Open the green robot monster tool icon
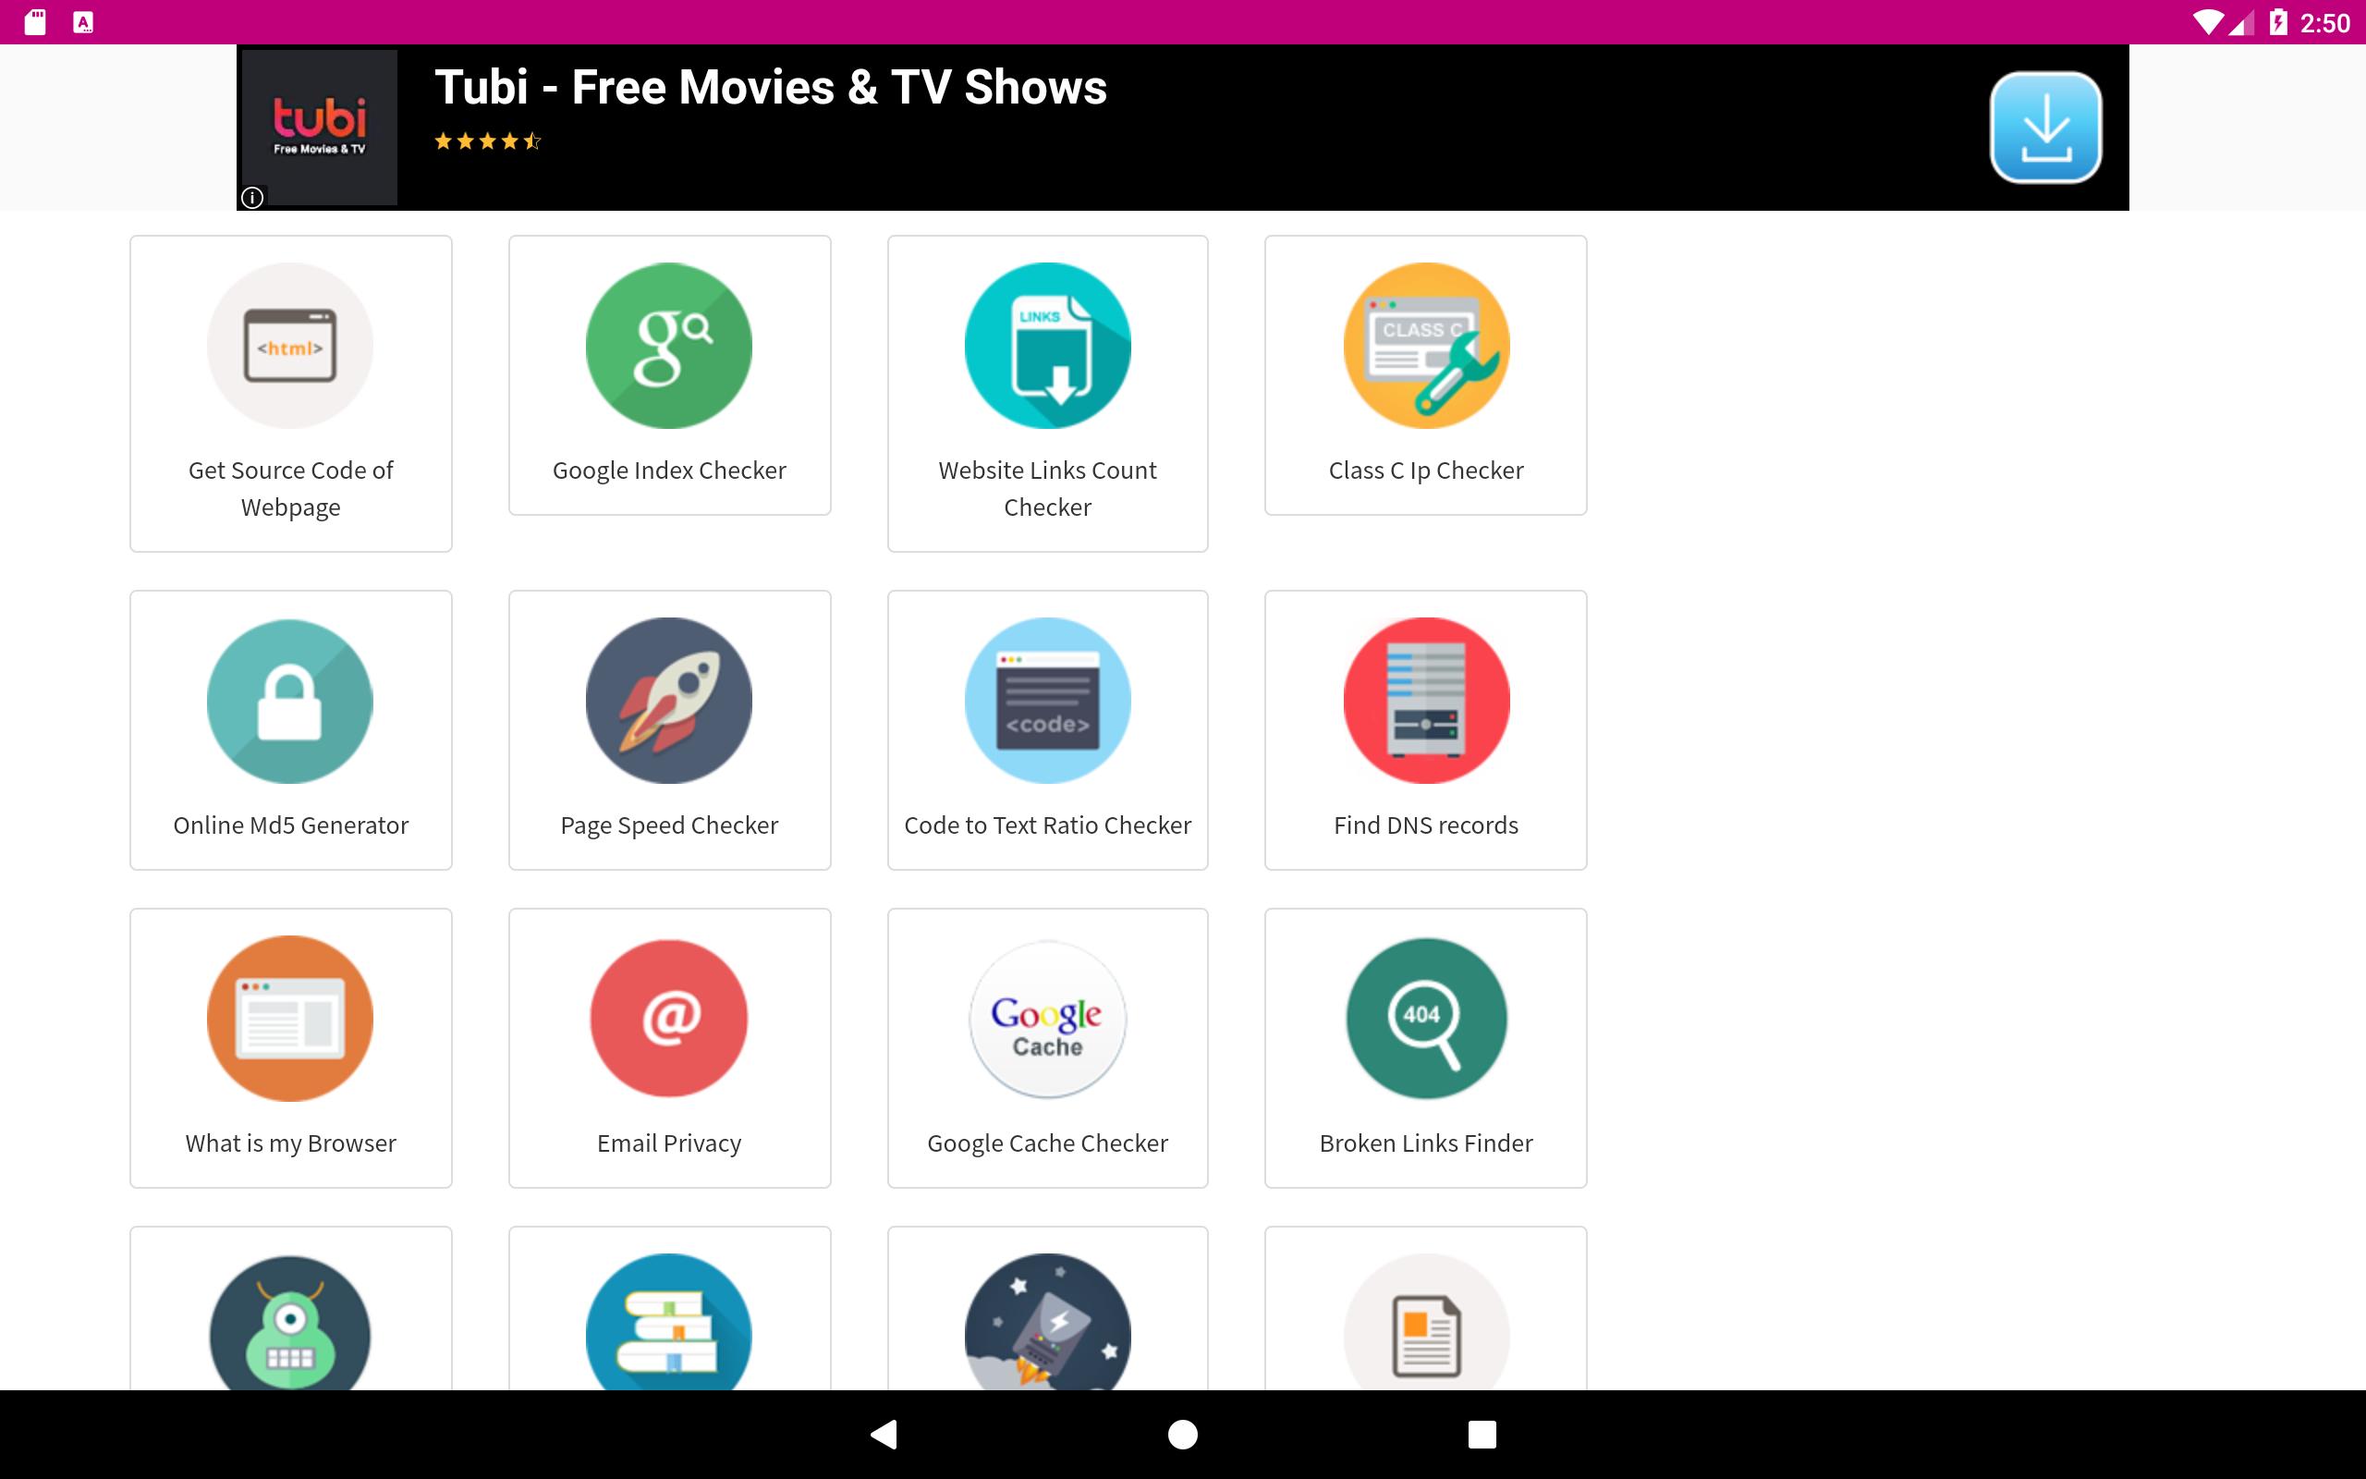This screenshot has height=1479, width=2366. [290, 1323]
